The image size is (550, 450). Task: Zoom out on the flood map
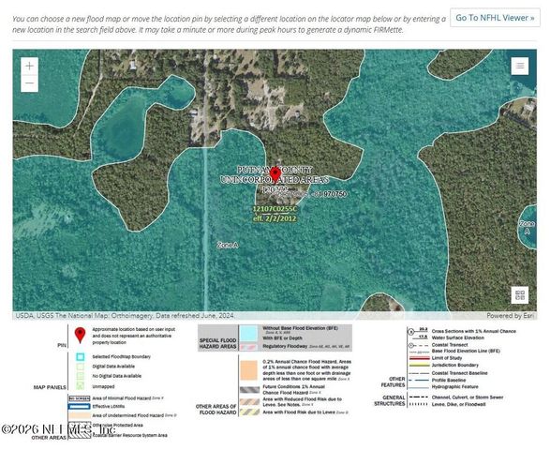point(29,83)
